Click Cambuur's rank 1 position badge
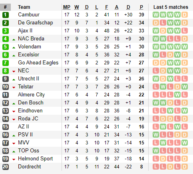The image size is (193, 174). 6,15
